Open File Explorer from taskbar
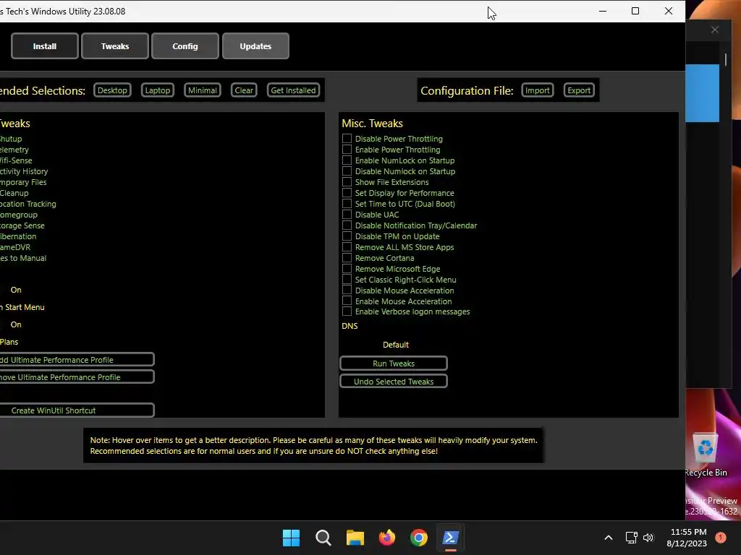The height and width of the screenshot is (555, 741). tap(355, 538)
